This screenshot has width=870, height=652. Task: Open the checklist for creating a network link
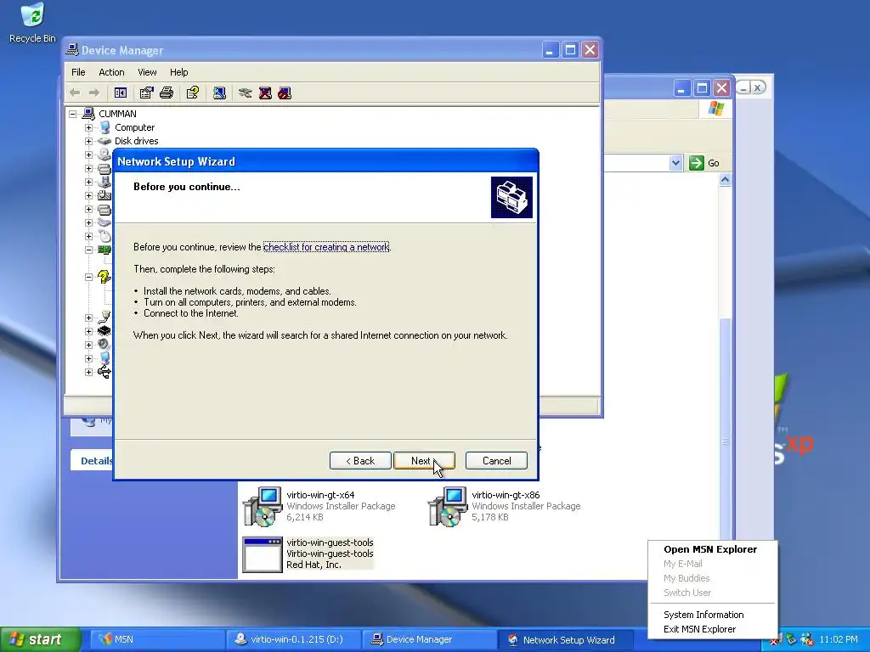tap(326, 247)
